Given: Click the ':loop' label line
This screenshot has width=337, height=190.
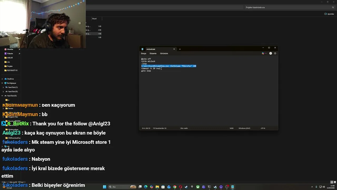Looking at the screenshot, I should (144, 64).
